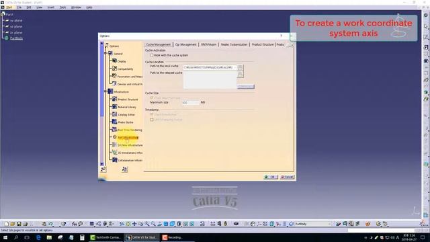Switch to Cache Management tab
Image resolution: width=430 pixels, height=242 pixels.
click(159, 44)
